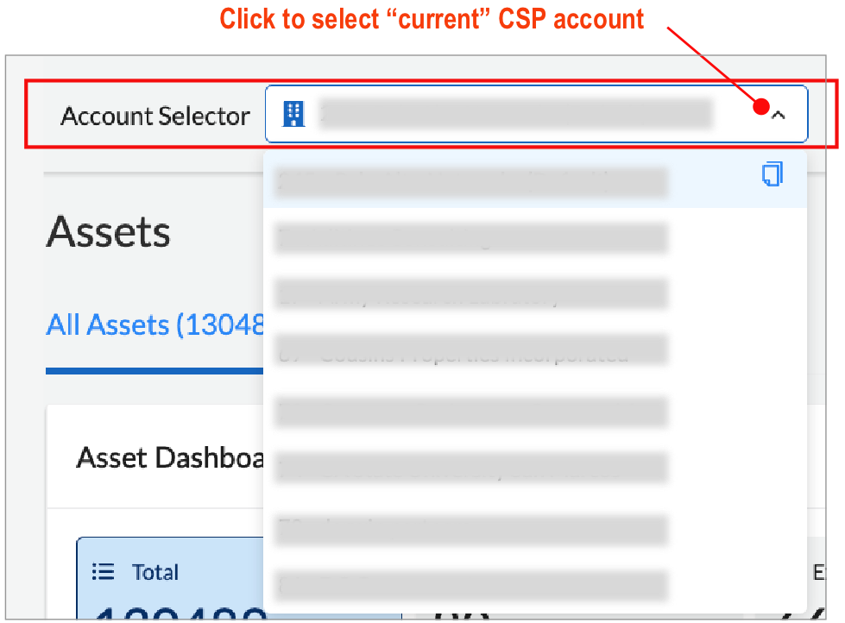Click the Account Selector input field
845x623 pixels.
pyautogui.click(x=535, y=113)
